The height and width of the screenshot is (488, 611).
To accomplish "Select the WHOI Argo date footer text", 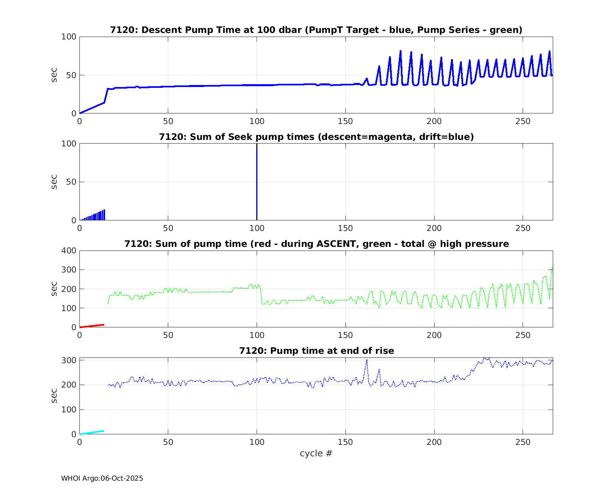I will (x=102, y=479).
